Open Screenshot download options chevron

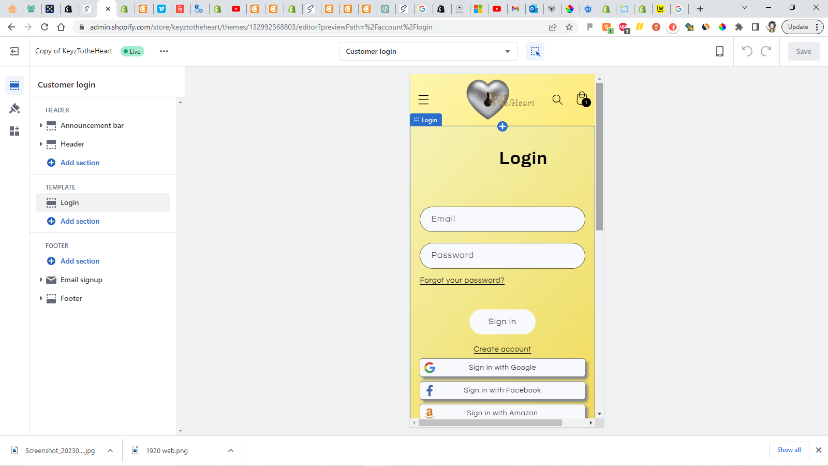click(110, 450)
